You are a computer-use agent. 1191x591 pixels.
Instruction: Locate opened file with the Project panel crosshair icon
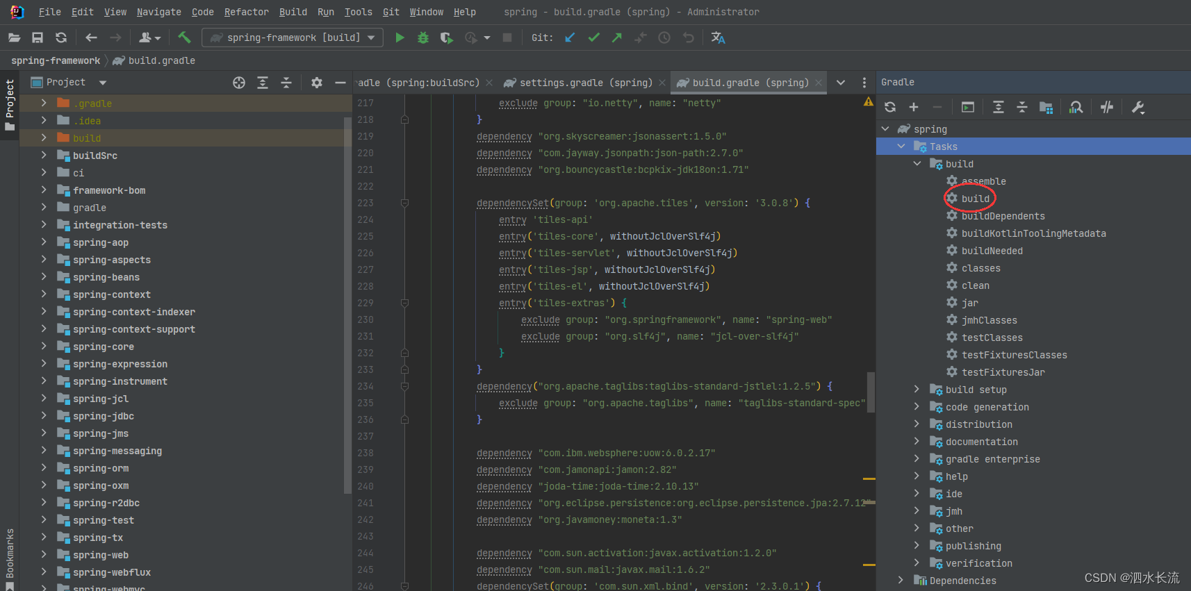[x=239, y=83]
